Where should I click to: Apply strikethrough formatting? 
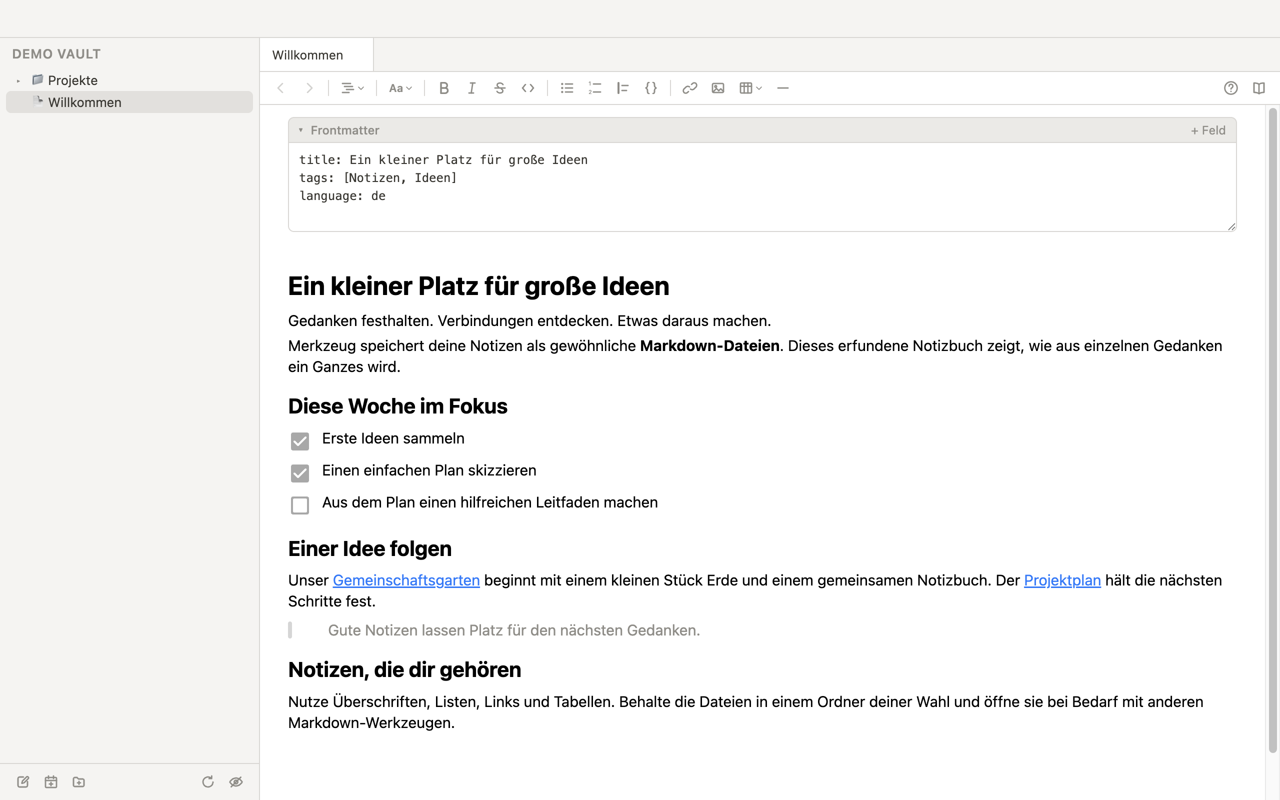(499, 88)
